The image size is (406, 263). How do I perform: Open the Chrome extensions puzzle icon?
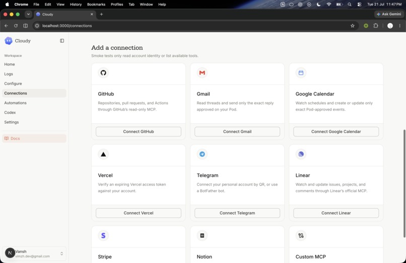click(376, 26)
